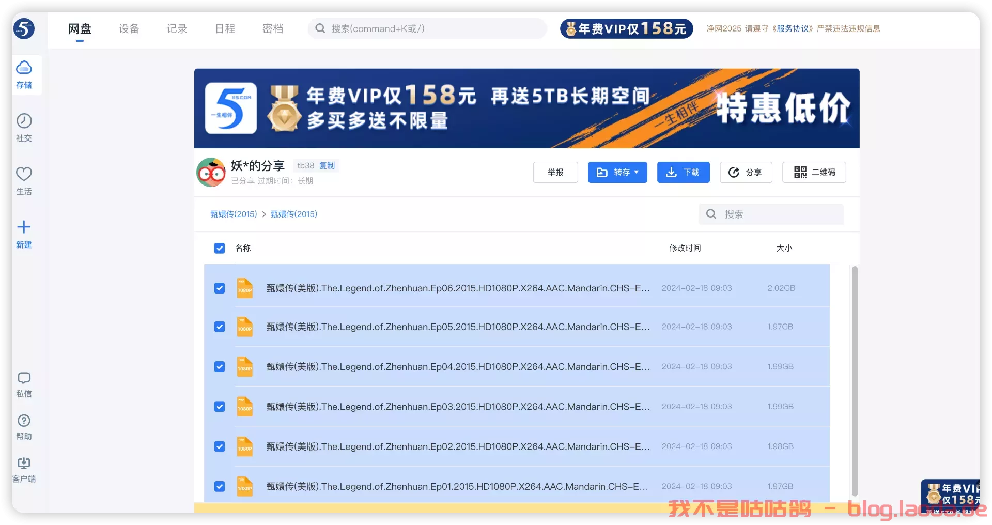
Task: Click the 2.02GB size value
Action: (x=781, y=288)
